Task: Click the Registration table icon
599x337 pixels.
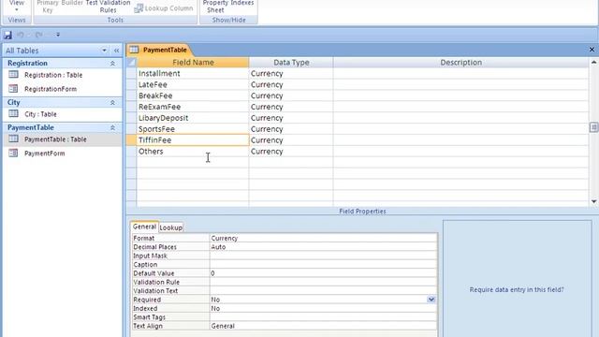Action: tap(13, 75)
